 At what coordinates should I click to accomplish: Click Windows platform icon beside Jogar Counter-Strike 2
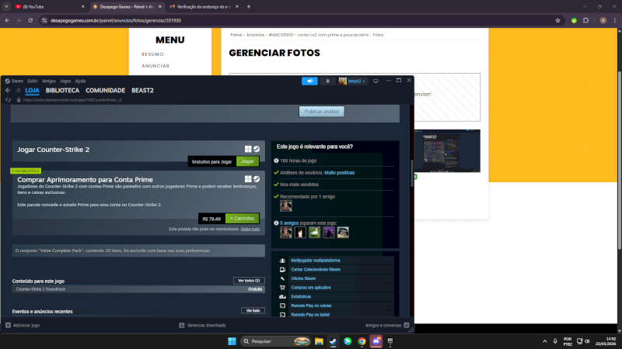click(248, 149)
